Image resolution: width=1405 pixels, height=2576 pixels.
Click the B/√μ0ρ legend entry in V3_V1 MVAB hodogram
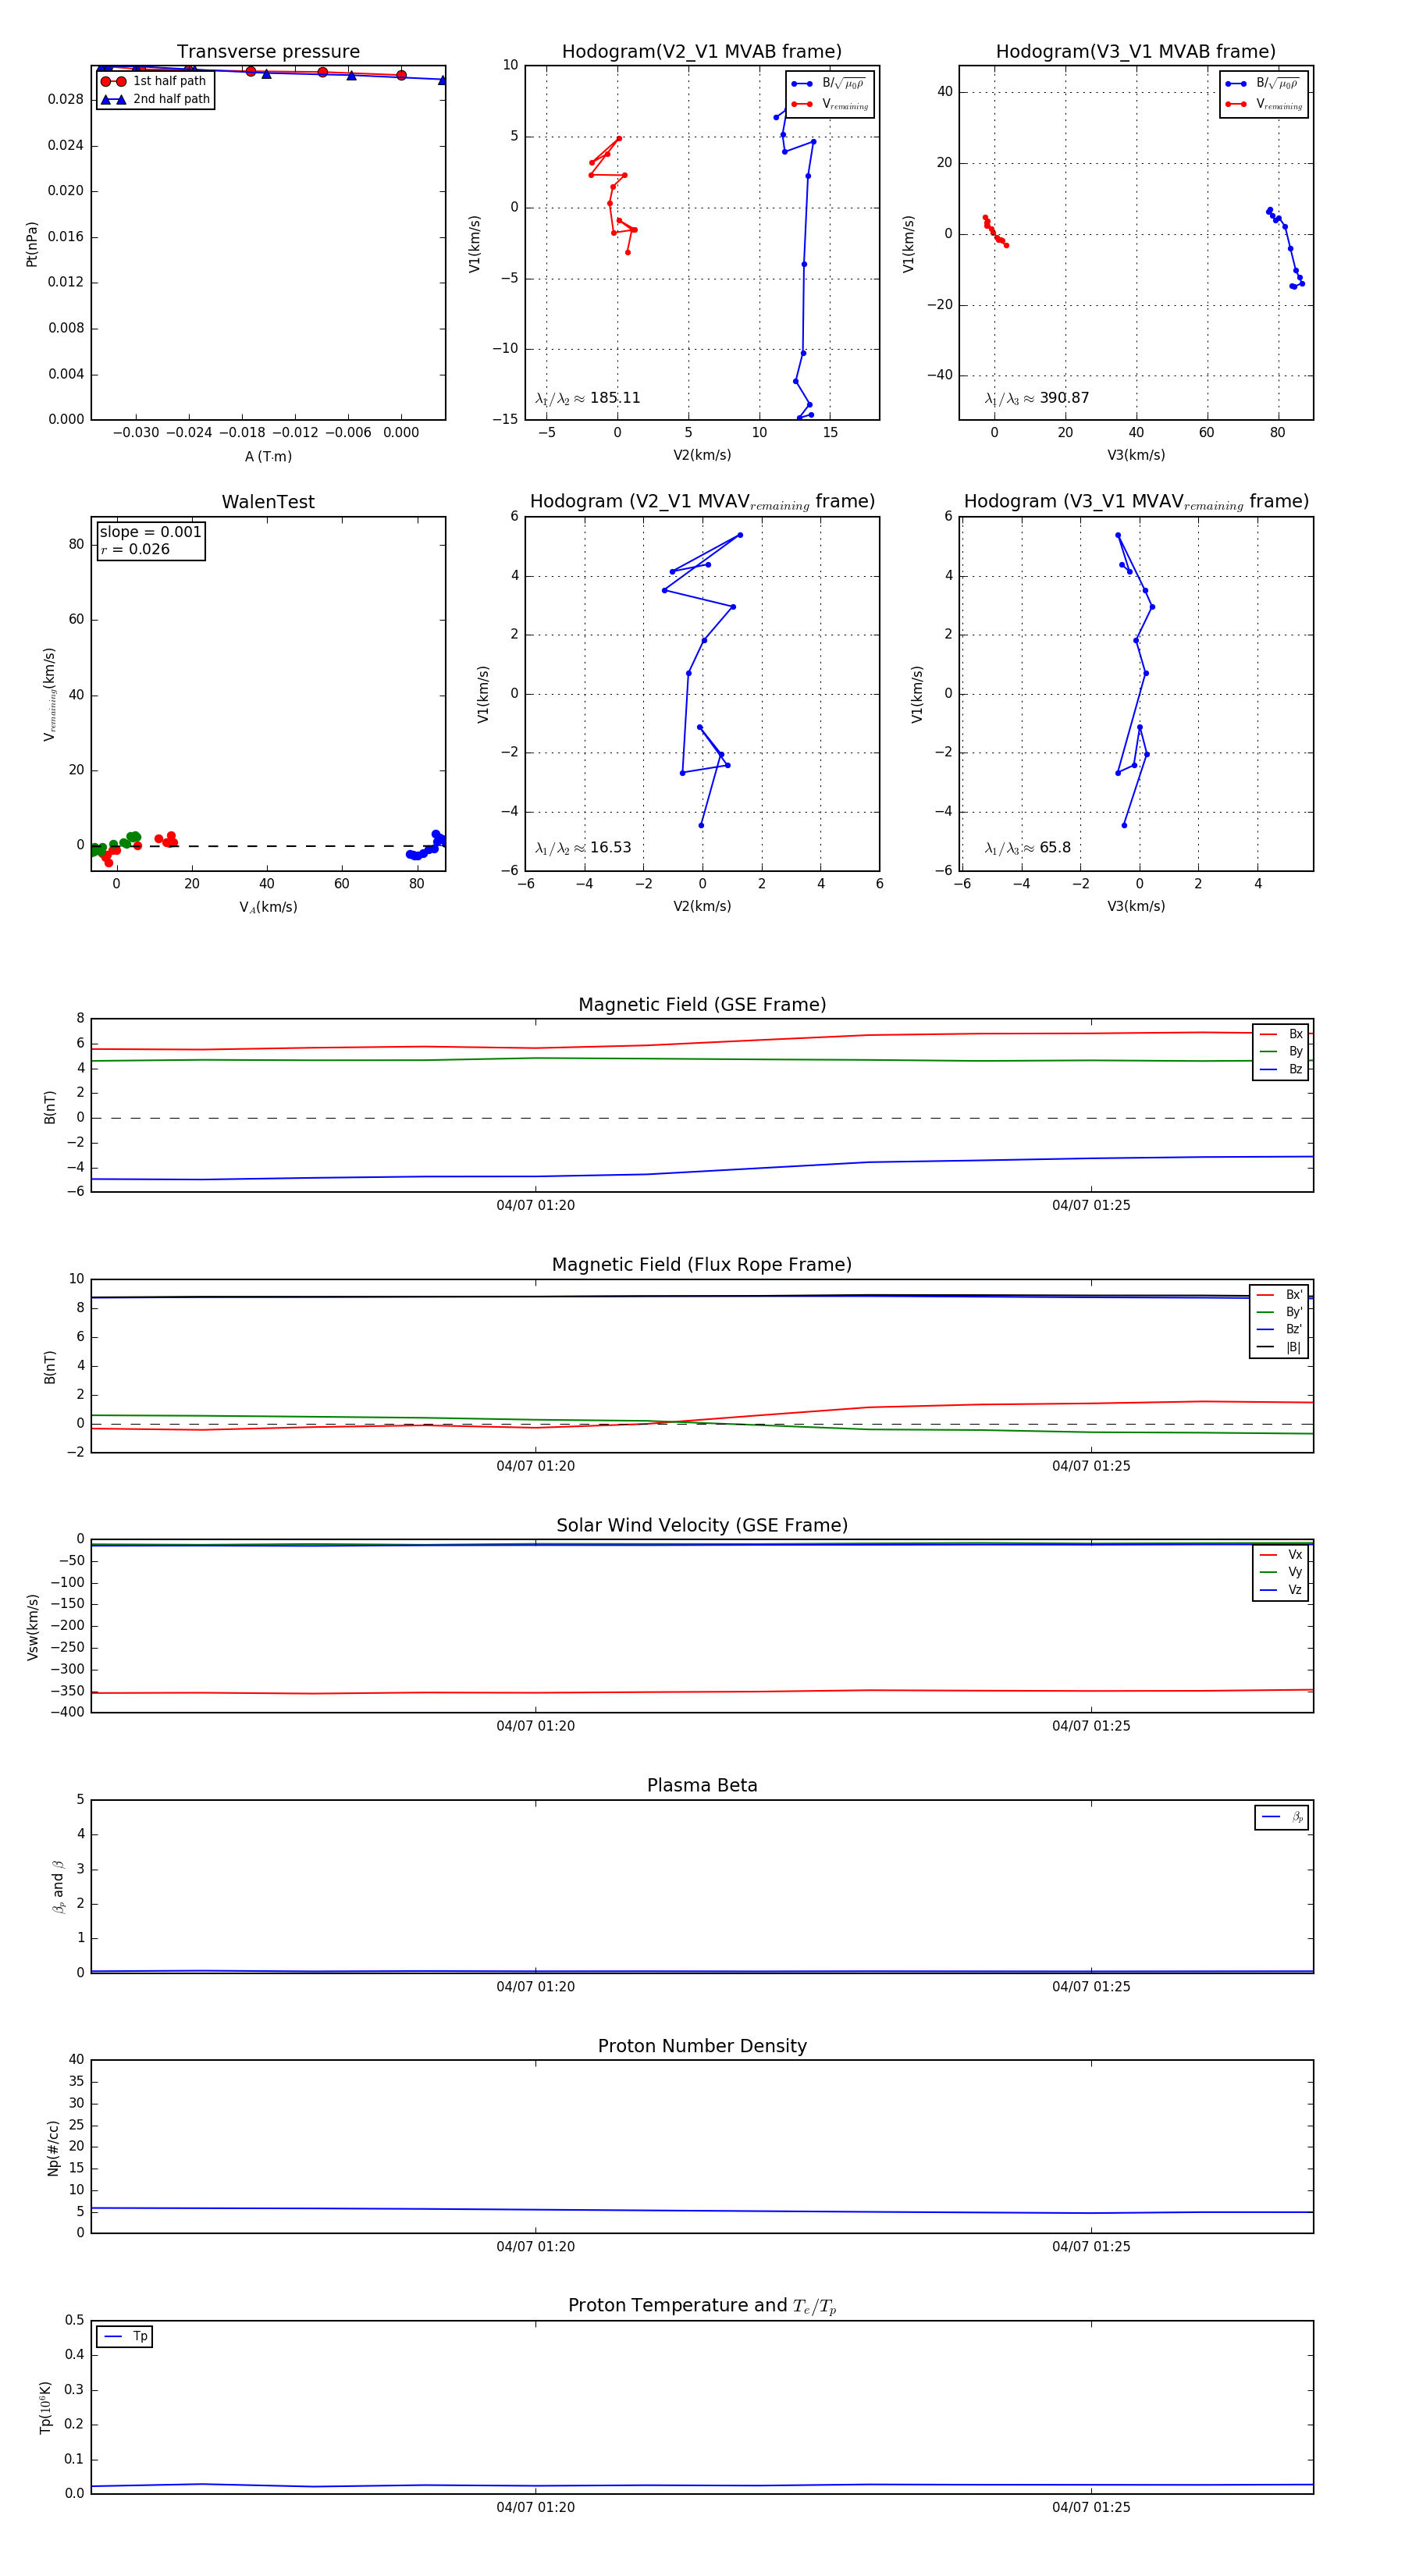pos(1264,84)
